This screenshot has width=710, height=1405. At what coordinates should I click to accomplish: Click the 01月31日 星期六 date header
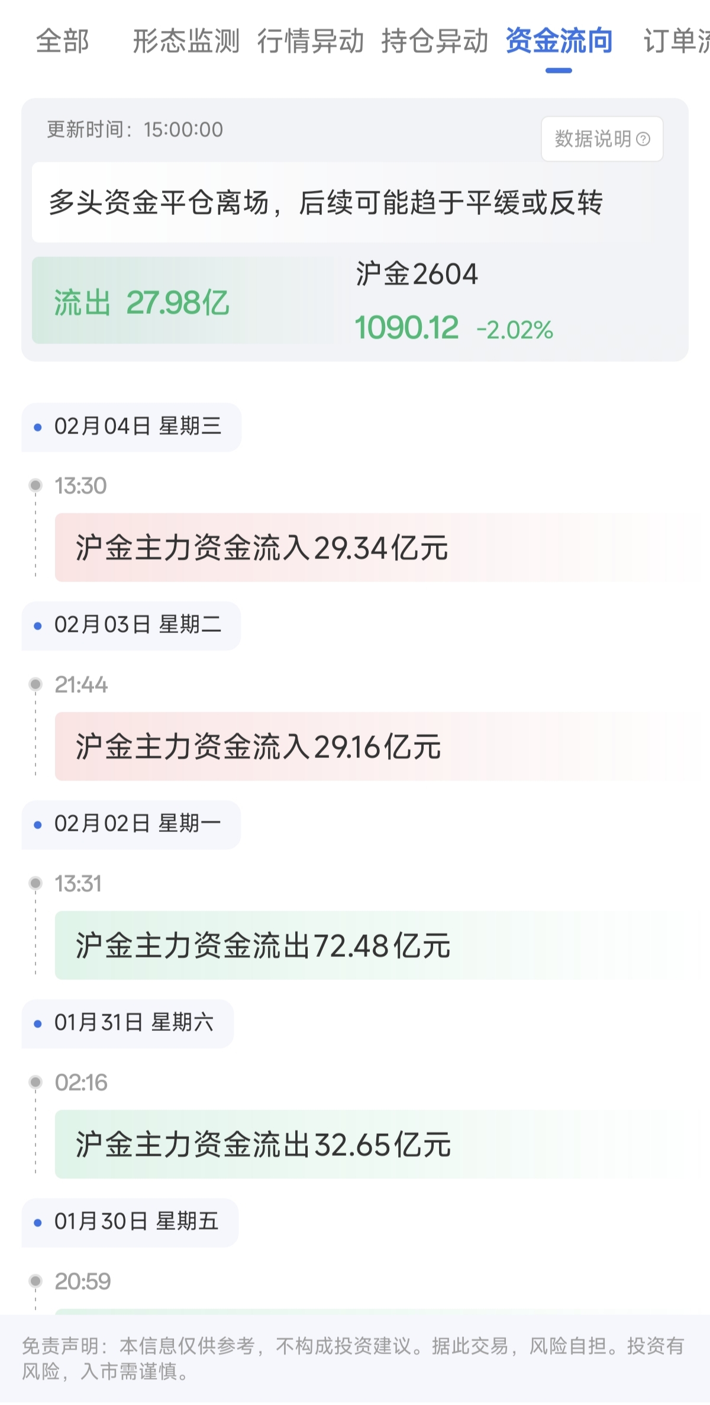(128, 1023)
